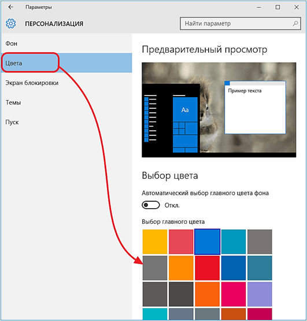Select the Цвета menu item
Image resolution: width=307 pixels, height=321 pixels.
tap(66, 63)
